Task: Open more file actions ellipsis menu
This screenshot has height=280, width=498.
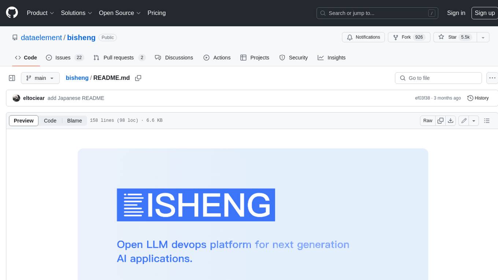Action: 492,78
